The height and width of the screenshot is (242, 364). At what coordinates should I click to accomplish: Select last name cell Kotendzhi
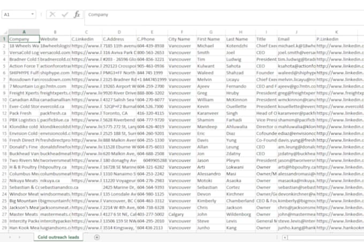[240, 46]
